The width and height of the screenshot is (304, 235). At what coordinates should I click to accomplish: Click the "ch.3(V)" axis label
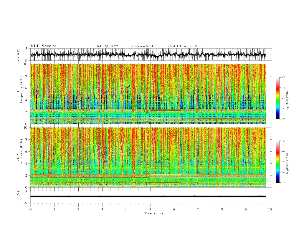(x=18, y=197)
